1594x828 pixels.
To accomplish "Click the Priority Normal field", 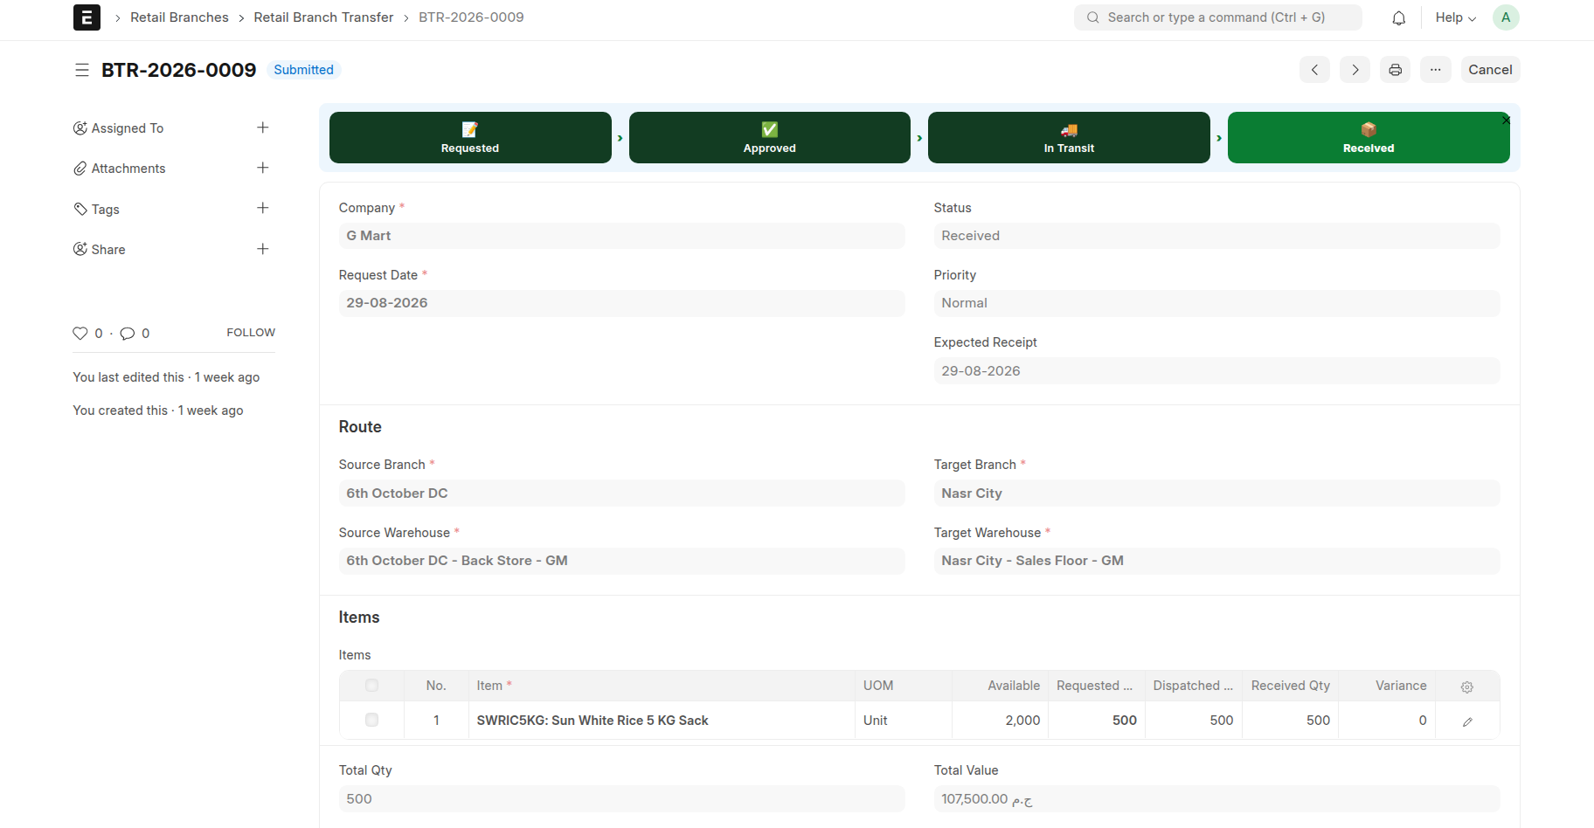I will [x=1216, y=303].
